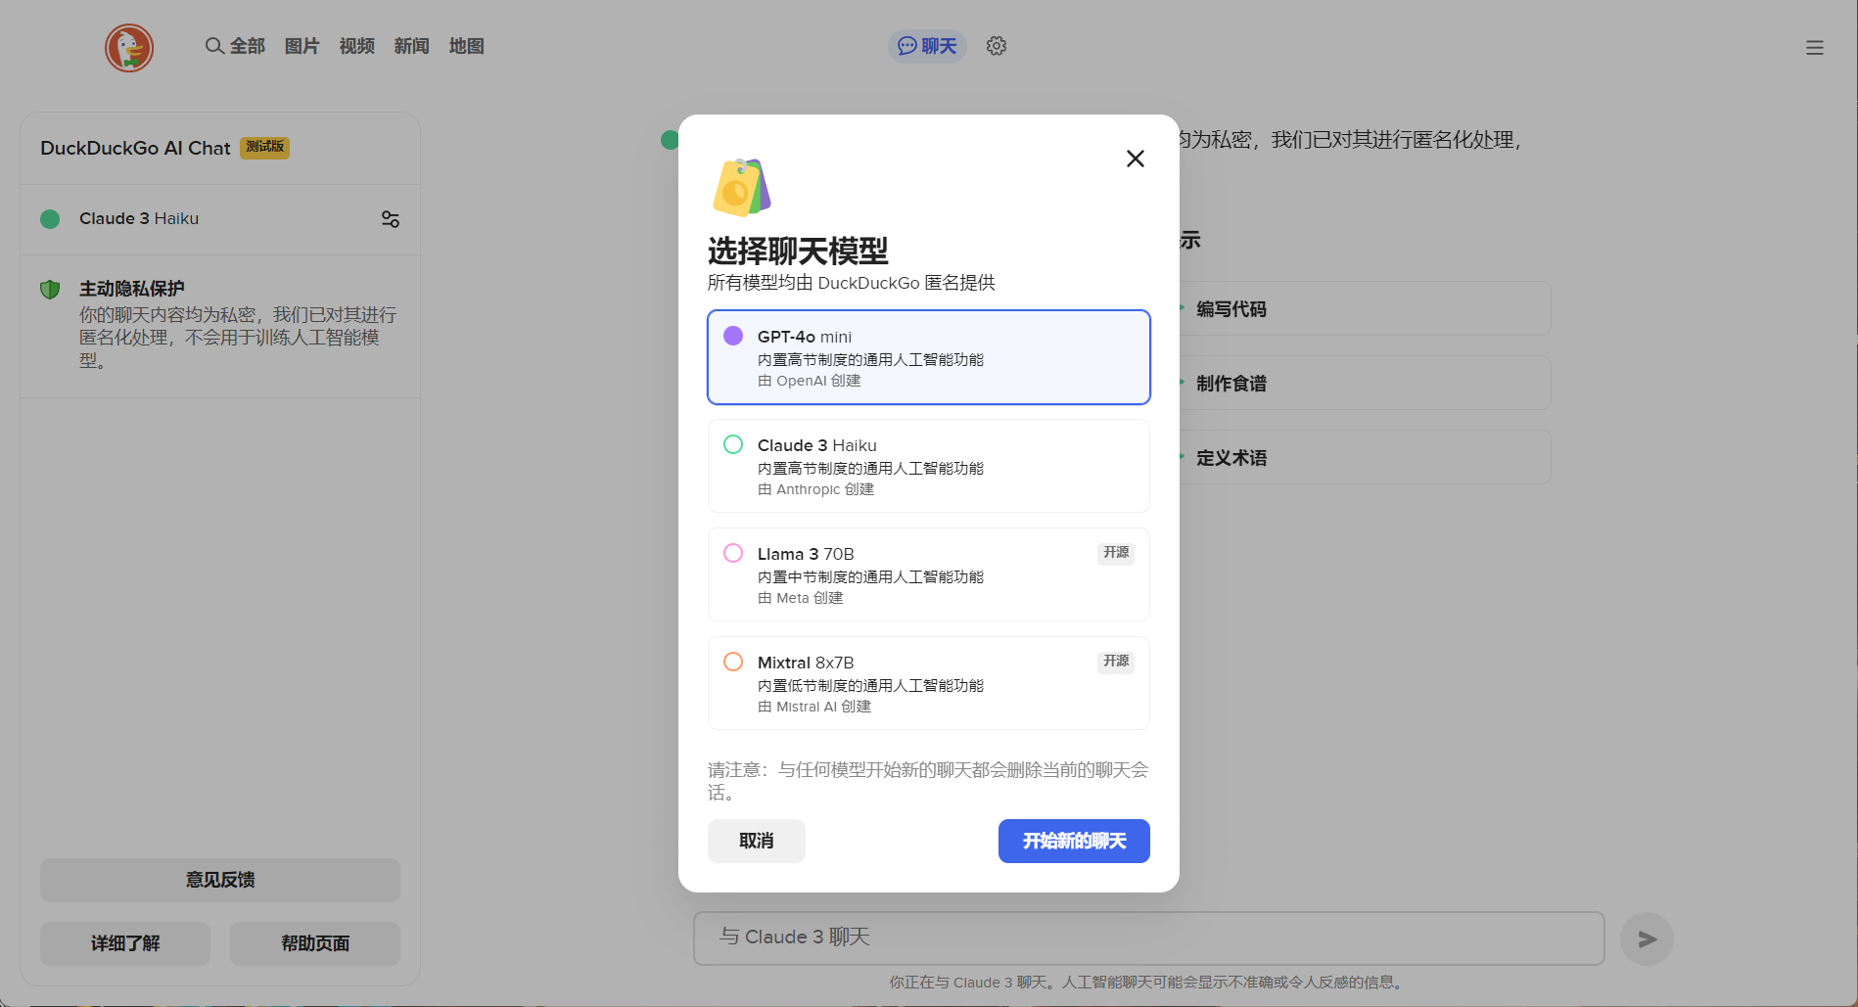Choose the 制作食谱 suggestion
This screenshot has height=1007, width=1858.
(1364, 384)
